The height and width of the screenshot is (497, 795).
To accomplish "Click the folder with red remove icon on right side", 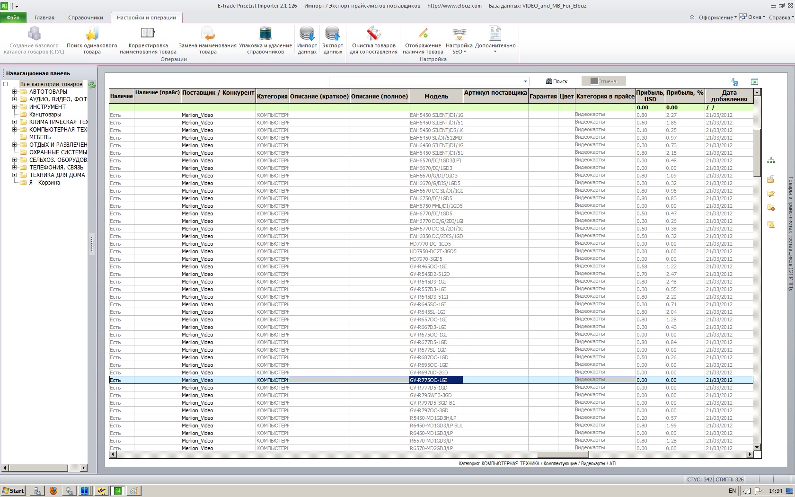I will [771, 208].
